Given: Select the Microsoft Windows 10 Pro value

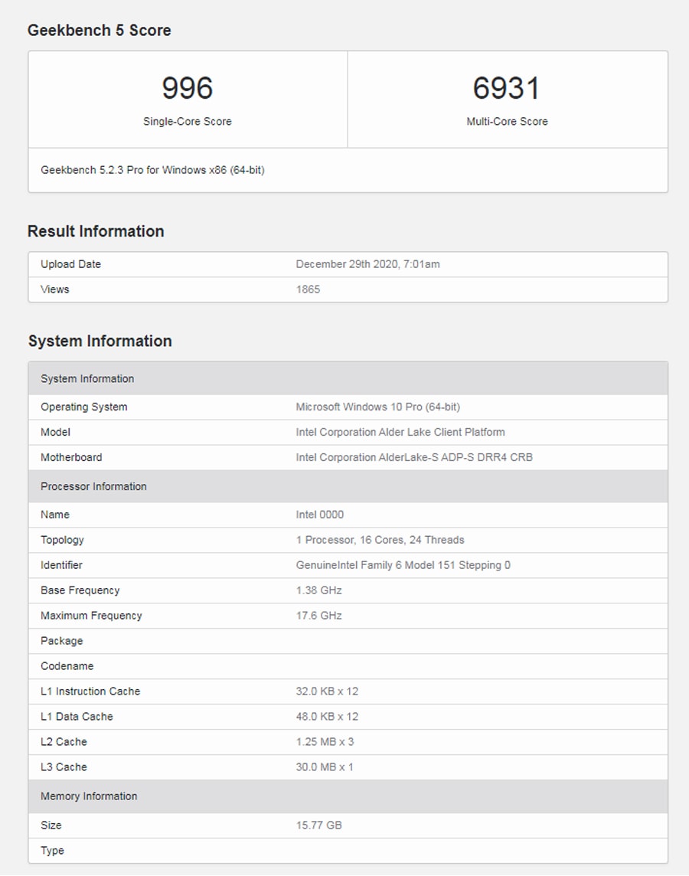Looking at the screenshot, I should pos(377,407).
